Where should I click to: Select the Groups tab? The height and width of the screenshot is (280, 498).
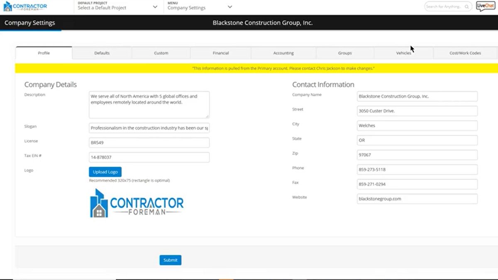click(x=344, y=53)
